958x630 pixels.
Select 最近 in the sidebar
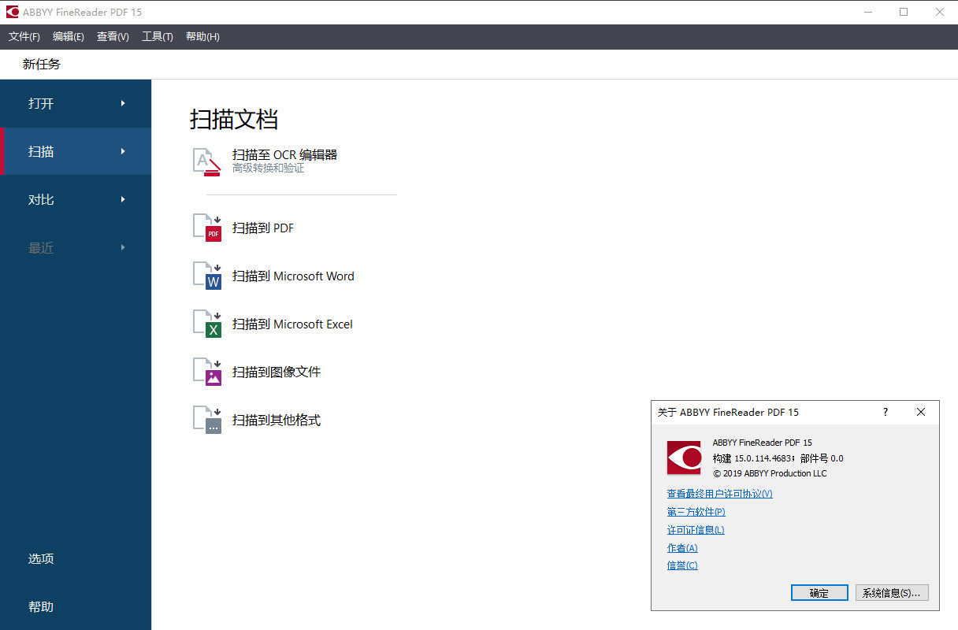76,247
